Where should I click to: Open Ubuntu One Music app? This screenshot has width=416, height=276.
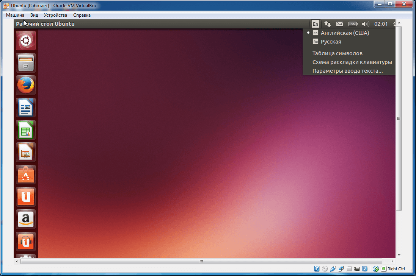[x=26, y=242]
